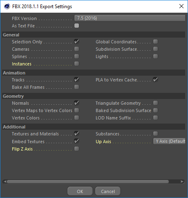Click the General section header
The image size is (188, 198).
94,35
